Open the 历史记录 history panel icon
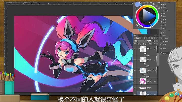This screenshot has height=102, width=182. tap(162, 10)
